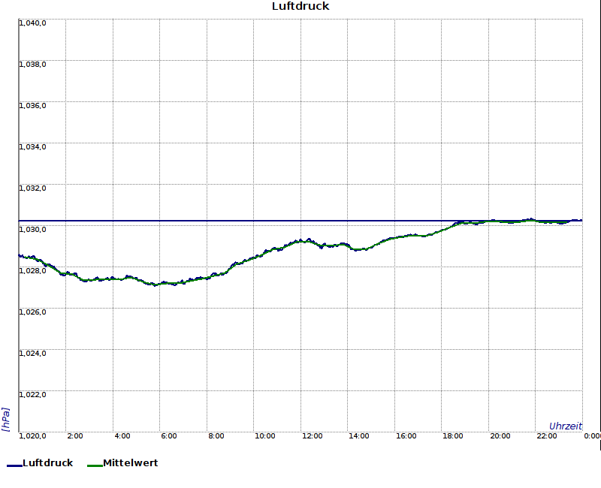
Task: Click the 1,030,0 y-axis value
Action: [32, 230]
